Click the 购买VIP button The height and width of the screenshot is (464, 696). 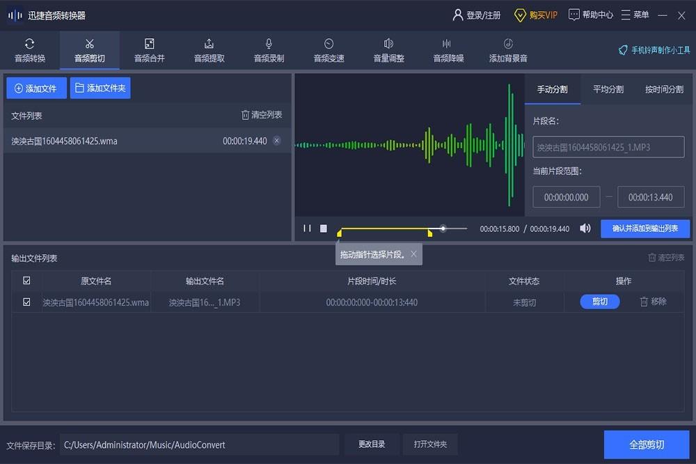(x=536, y=15)
